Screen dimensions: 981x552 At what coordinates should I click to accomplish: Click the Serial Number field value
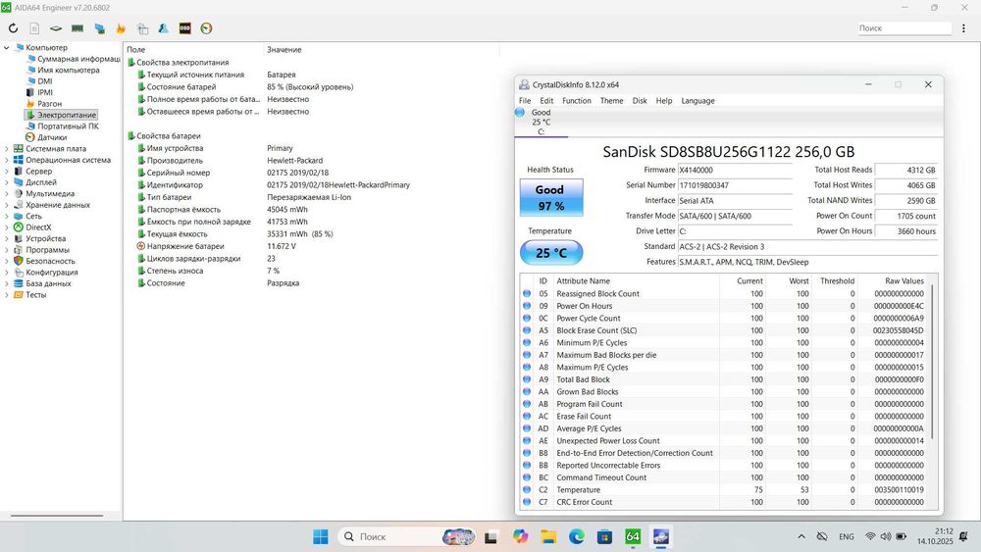click(x=735, y=185)
